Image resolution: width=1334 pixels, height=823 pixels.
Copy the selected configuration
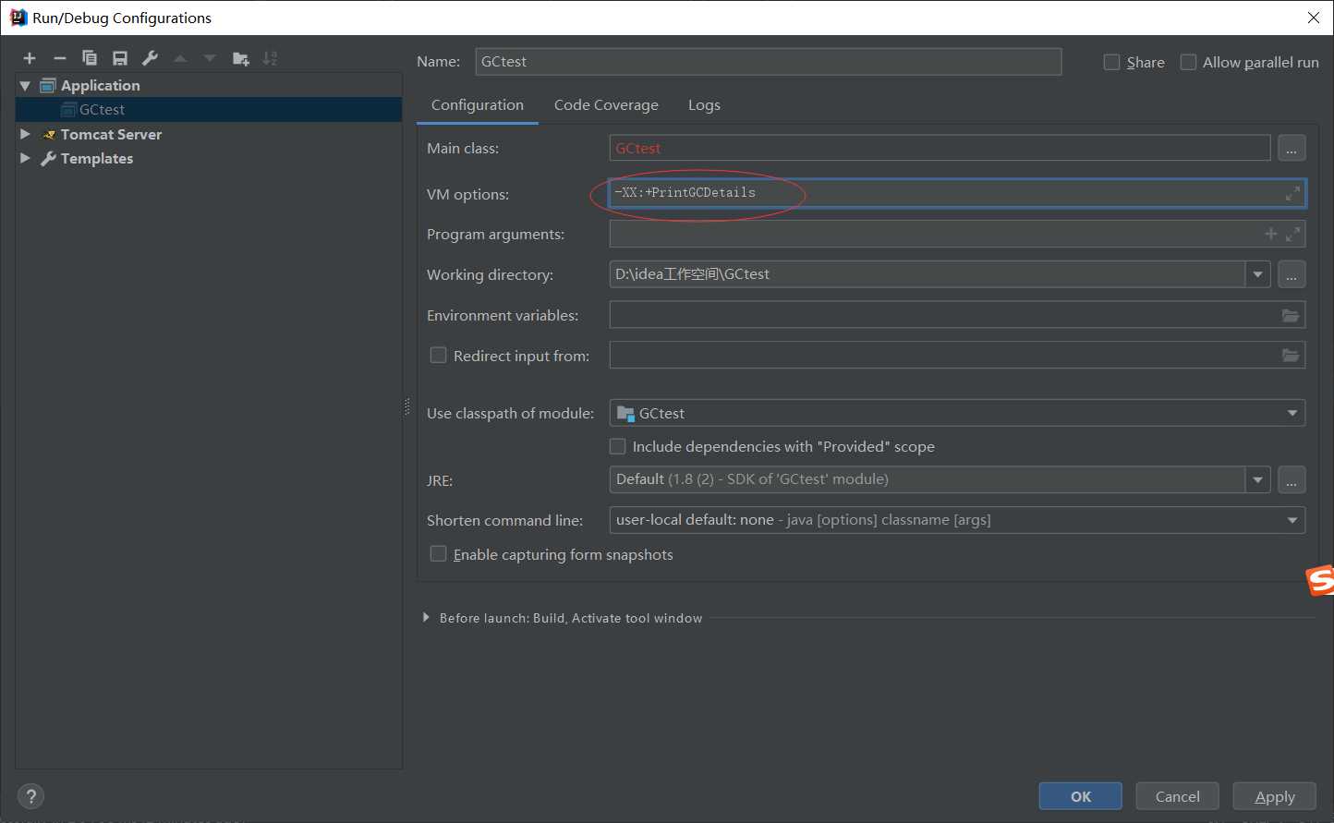tap(90, 58)
